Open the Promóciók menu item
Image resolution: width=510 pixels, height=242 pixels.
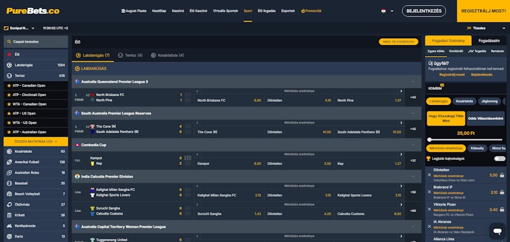pyautogui.click(x=311, y=11)
